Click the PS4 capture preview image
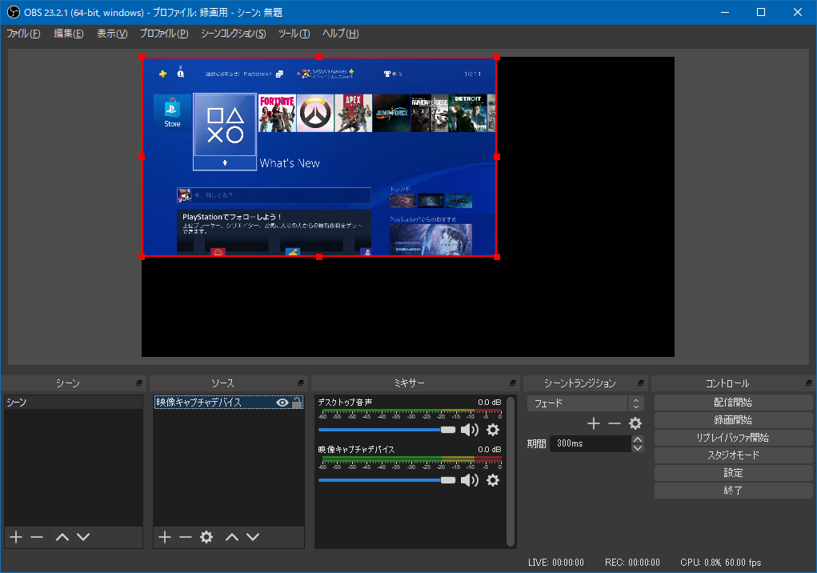The width and height of the screenshot is (817, 573). (319, 157)
